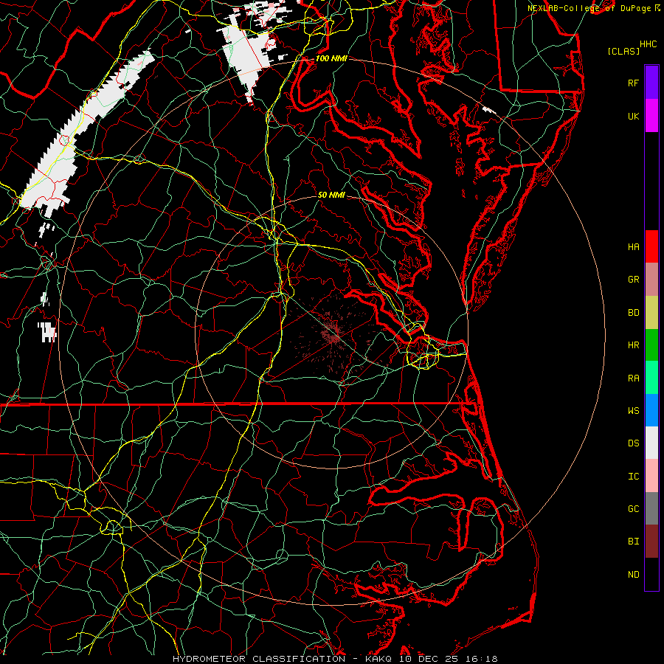Viewport: 664px width, 664px height.
Task: Click the HA red legend swatch
Action: tap(651, 246)
